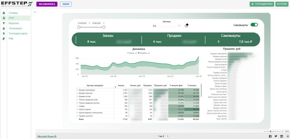The image size is (290, 139).
Task: Click the Экономика bank icon in sidebar
Action: pyautogui.click(x=4, y=28)
